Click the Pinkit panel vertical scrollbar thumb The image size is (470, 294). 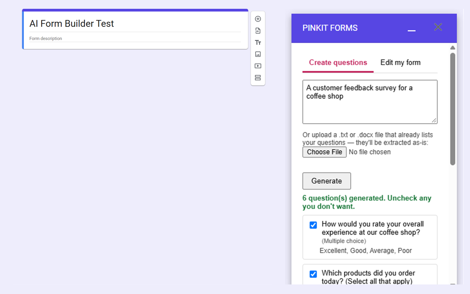[453, 109]
